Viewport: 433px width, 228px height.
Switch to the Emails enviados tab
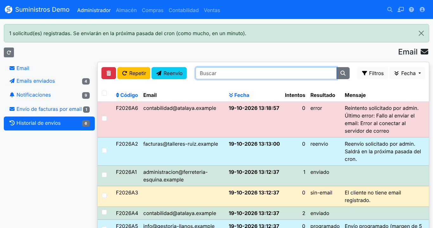[49, 81]
